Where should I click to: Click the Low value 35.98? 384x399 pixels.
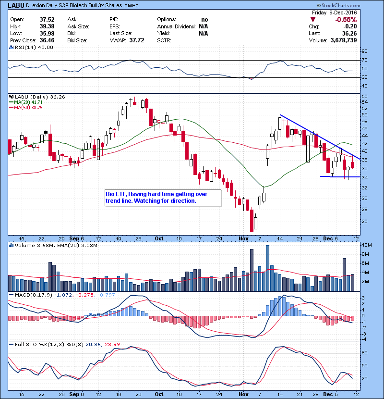[47, 33]
